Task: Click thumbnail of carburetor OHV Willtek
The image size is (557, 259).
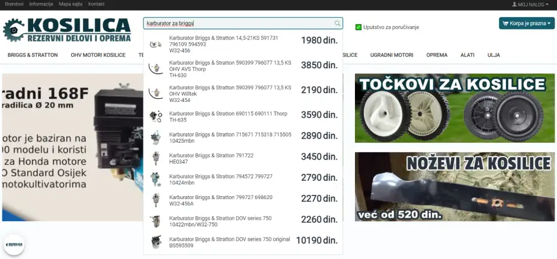Action: pyautogui.click(x=155, y=94)
